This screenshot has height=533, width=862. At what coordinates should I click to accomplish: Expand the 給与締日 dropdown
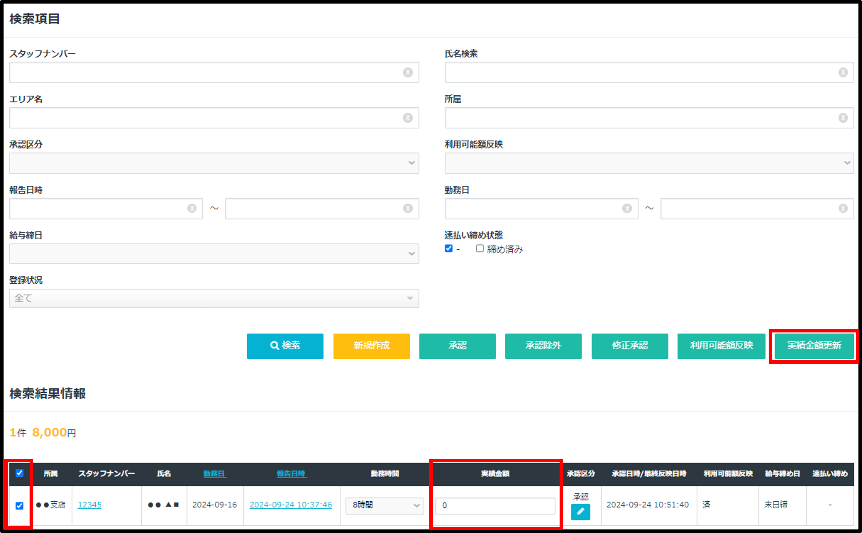(x=214, y=254)
